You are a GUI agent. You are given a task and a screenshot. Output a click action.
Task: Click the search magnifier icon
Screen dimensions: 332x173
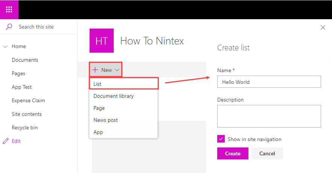[9, 27]
